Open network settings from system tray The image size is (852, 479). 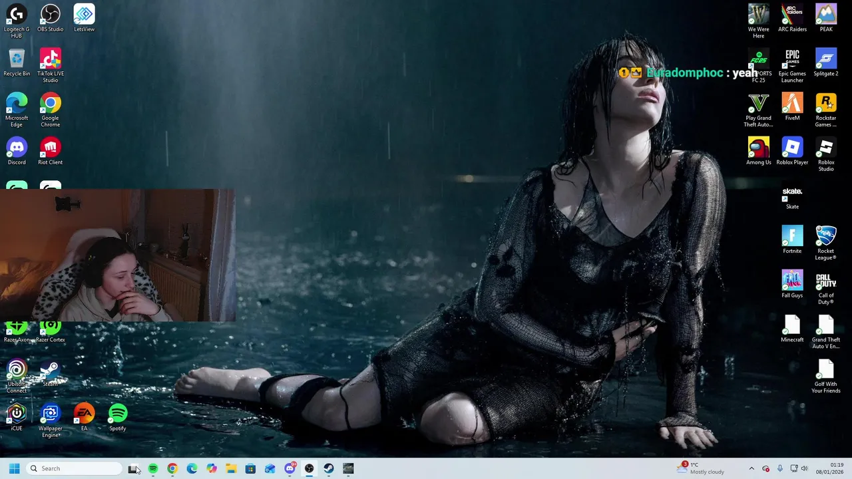tap(793, 468)
